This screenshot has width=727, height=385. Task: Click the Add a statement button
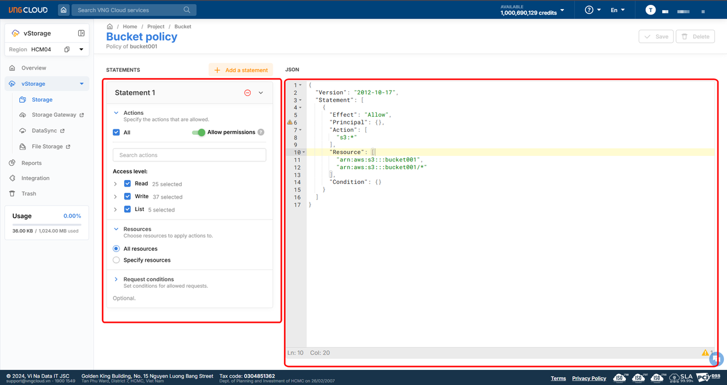point(241,70)
